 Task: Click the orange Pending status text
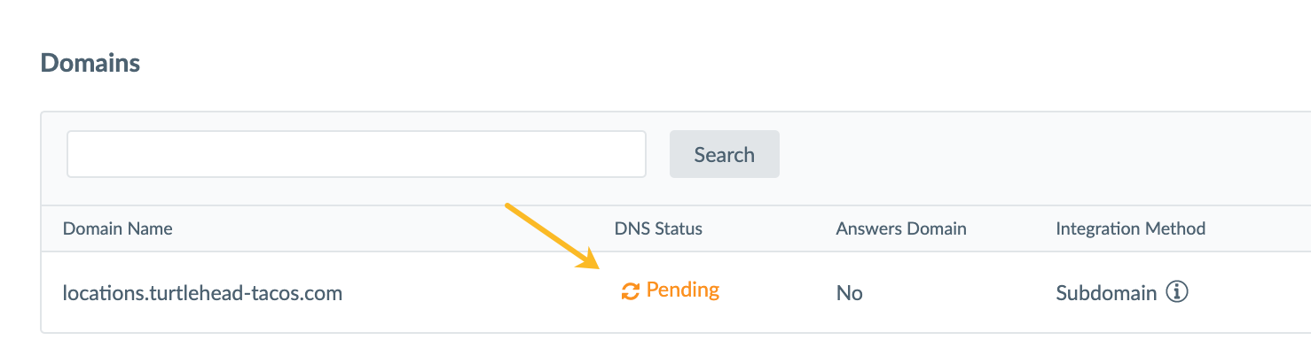pyautogui.click(x=683, y=290)
